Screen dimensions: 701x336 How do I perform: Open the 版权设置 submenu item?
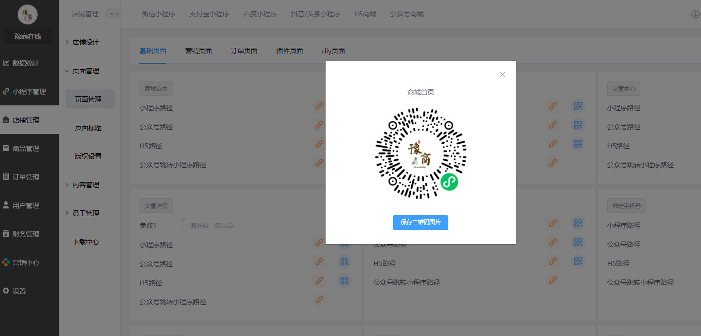pos(88,156)
